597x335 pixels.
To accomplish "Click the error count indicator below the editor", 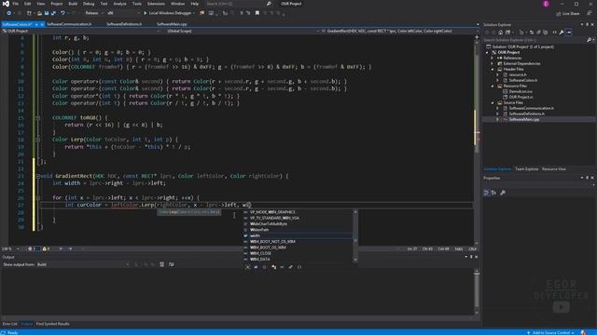I will coord(32,248).
